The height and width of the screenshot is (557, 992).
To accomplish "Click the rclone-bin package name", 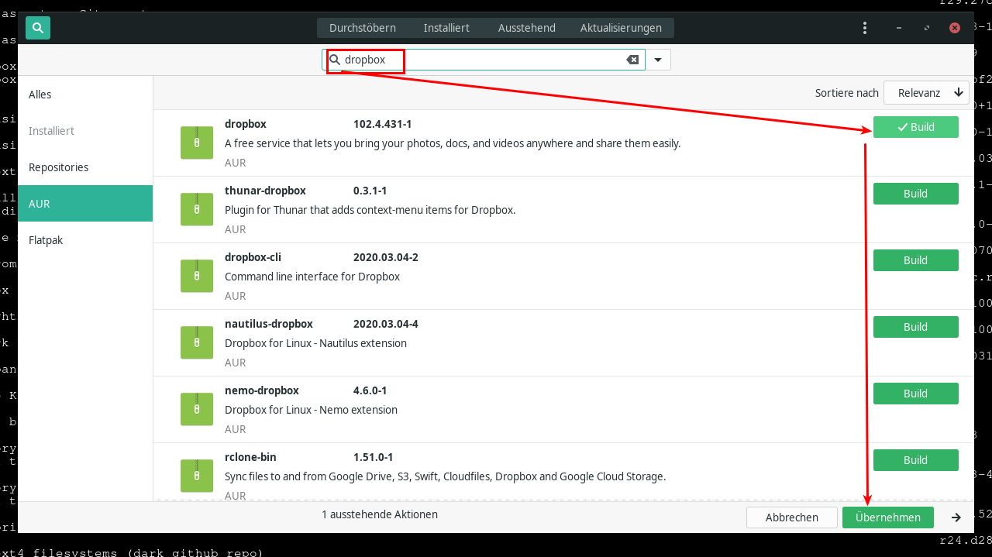I will tap(250, 457).
